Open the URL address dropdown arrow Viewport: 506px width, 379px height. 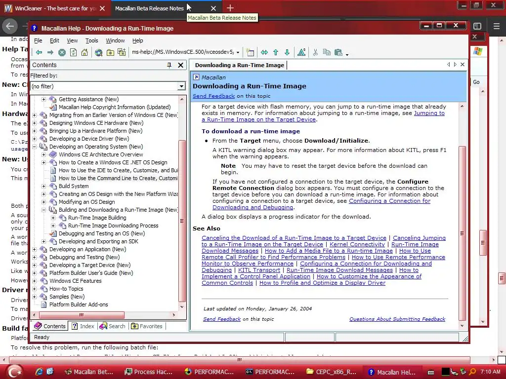tap(238, 52)
